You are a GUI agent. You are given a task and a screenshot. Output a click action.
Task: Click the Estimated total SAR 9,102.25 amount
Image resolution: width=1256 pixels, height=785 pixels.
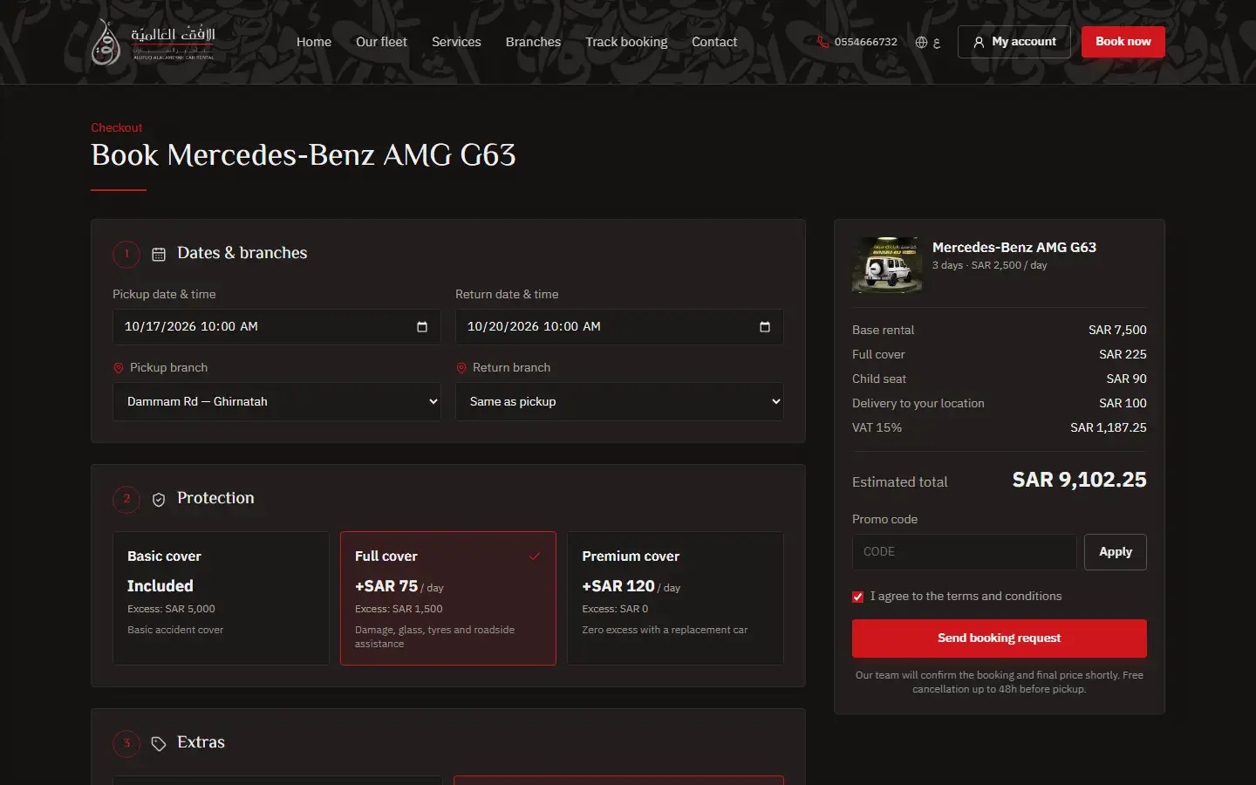pyautogui.click(x=1080, y=480)
